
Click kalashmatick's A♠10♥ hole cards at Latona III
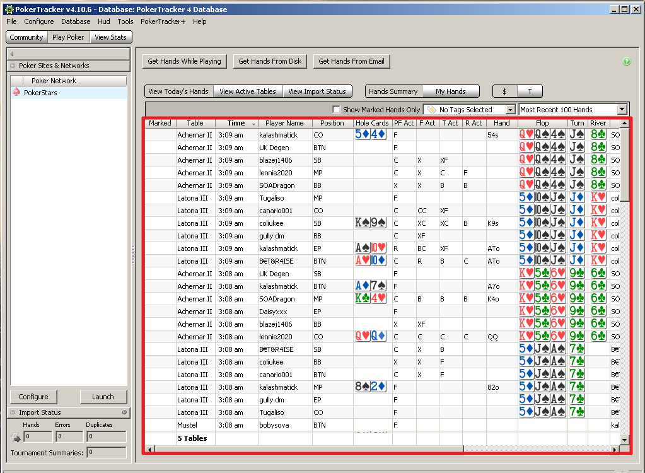[x=371, y=248]
